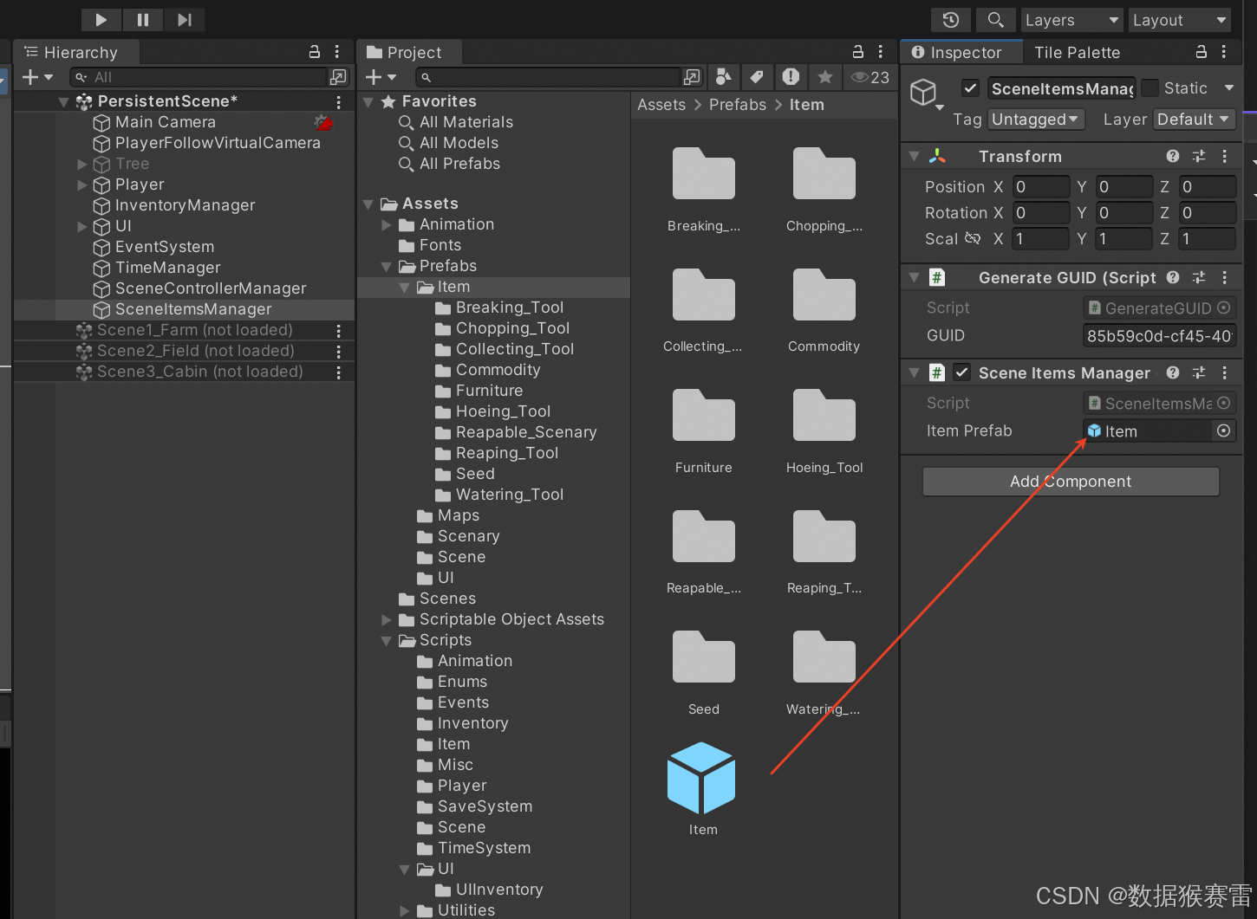This screenshot has width=1257, height=919.
Task: Click Prefabs in the breadcrumb path
Action: [x=738, y=105]
